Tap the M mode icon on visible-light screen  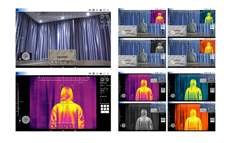(90, 10)
